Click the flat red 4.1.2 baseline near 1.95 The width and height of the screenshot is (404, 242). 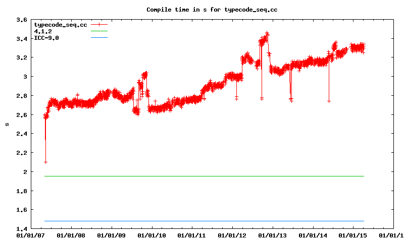tap(202, 176)
